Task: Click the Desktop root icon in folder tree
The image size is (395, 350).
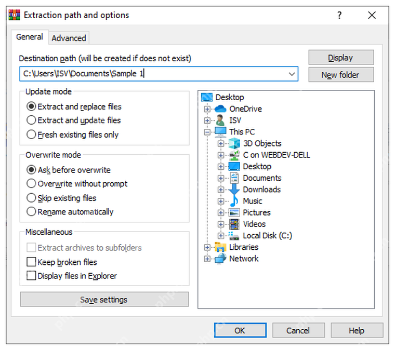Action: click(207, 97)
